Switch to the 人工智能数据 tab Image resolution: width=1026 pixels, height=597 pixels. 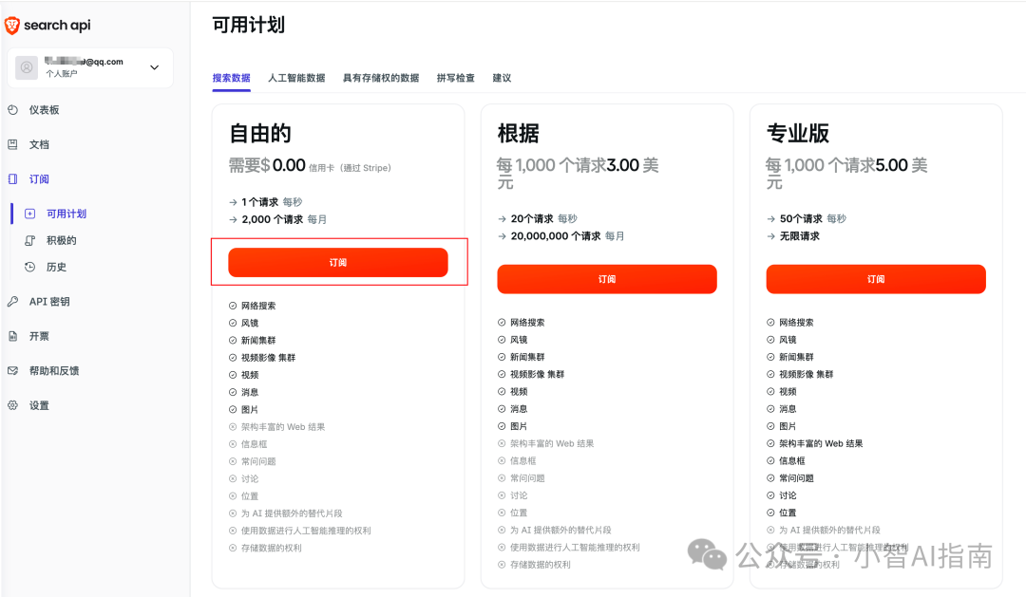296,78
